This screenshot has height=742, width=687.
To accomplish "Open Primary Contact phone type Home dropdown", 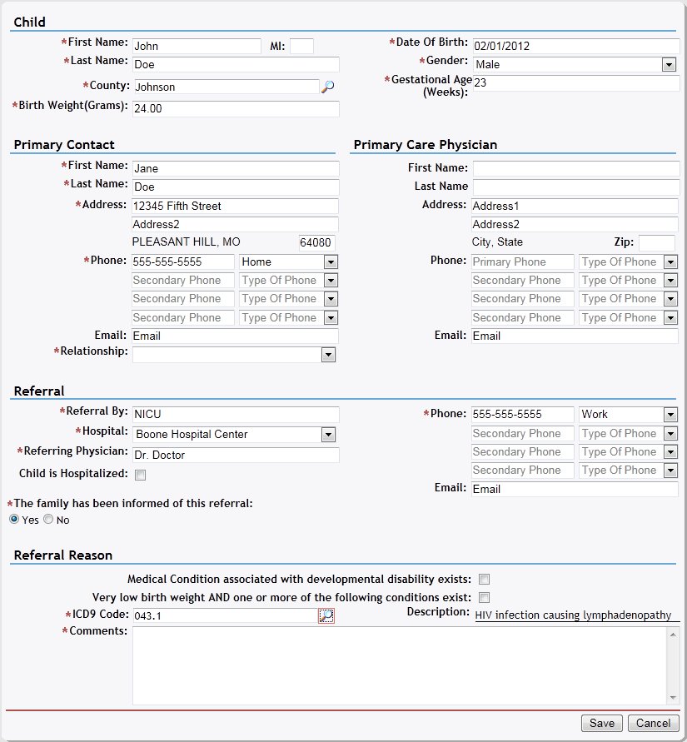I will (331, 262).
